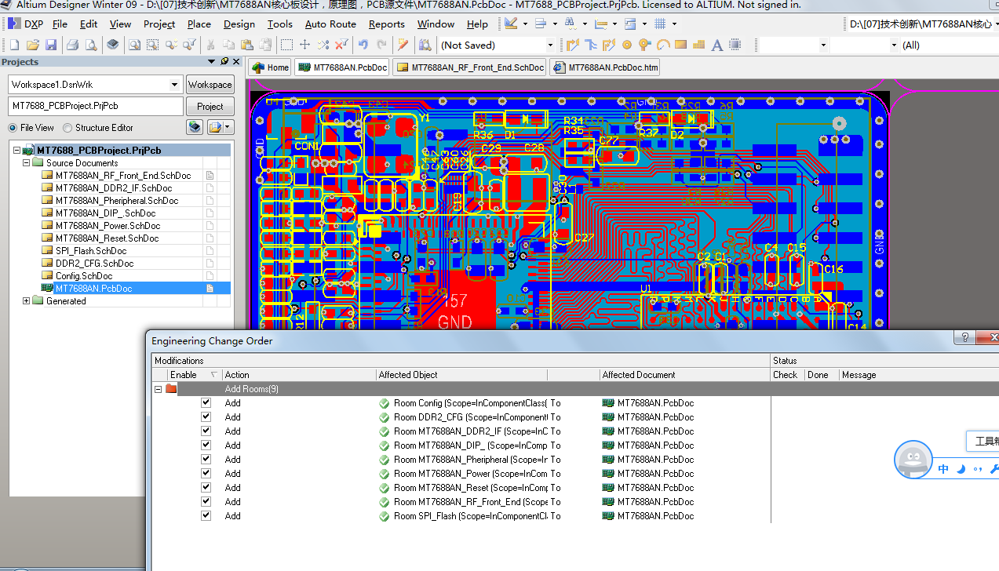Image resolution: width=999 pixels, height=571 pixels.
Task: Select the Place Polygon Pour icon
Action: point(698,45)
